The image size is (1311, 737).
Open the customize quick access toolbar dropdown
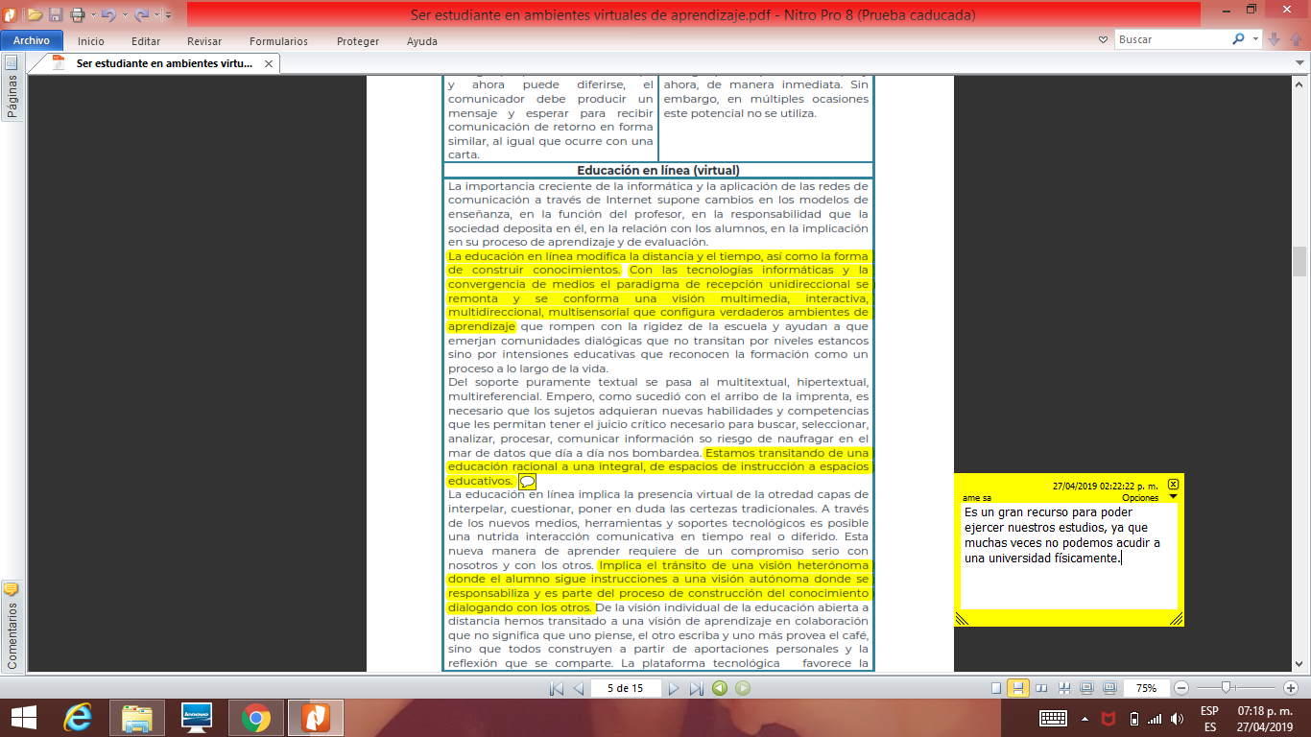tap(168, 14)
